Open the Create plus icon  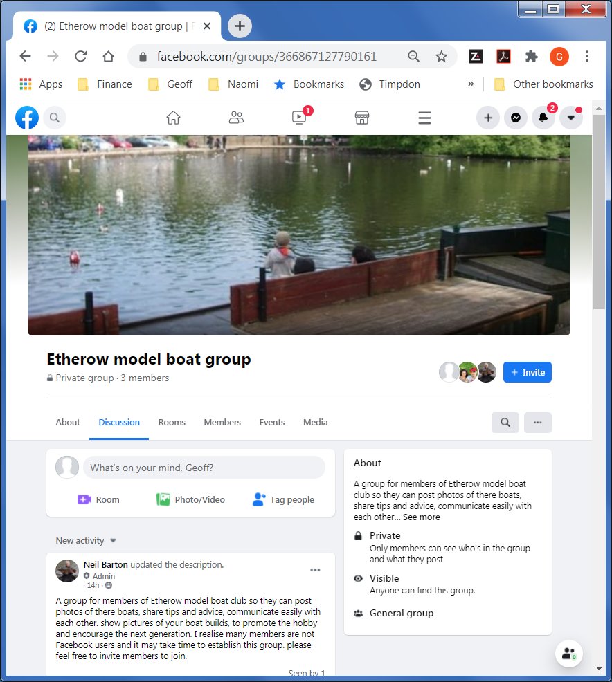488,118
